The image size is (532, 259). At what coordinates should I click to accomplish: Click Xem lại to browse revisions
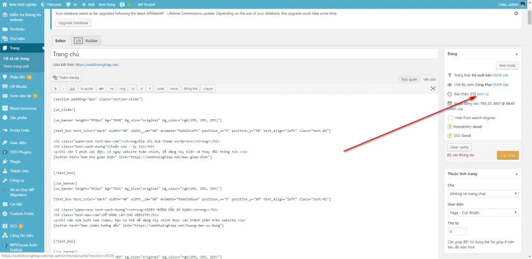[483, 94]
